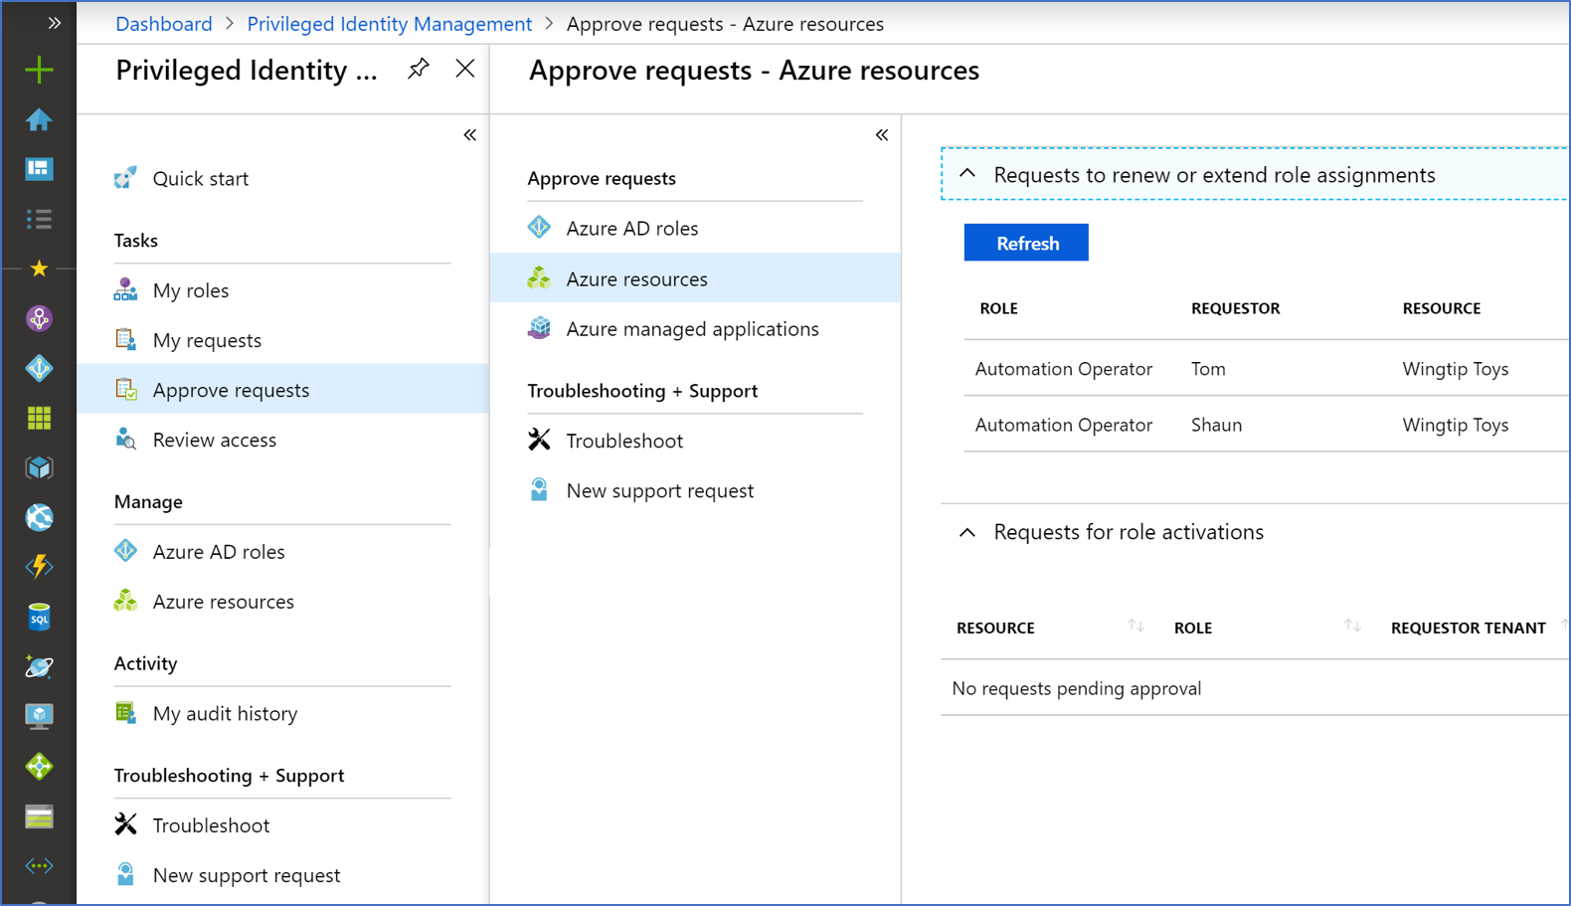Open Home from the left sidebar
1571x906 pixels.
(39, 119)
